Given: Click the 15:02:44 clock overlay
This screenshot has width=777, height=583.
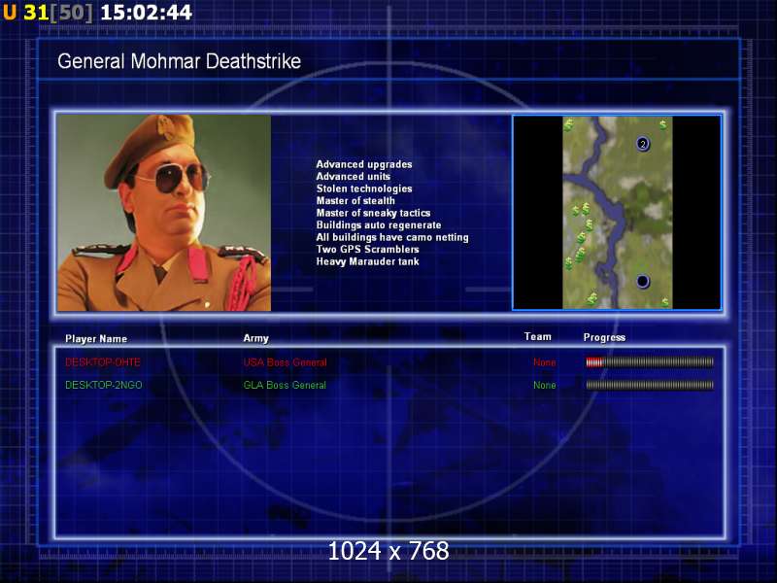Looking at the screenshot, I should pyautogui.click(x=147, y=13).
